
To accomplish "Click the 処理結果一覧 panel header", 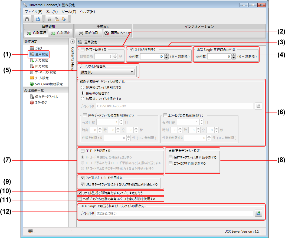I will click(x=46, y=90).
